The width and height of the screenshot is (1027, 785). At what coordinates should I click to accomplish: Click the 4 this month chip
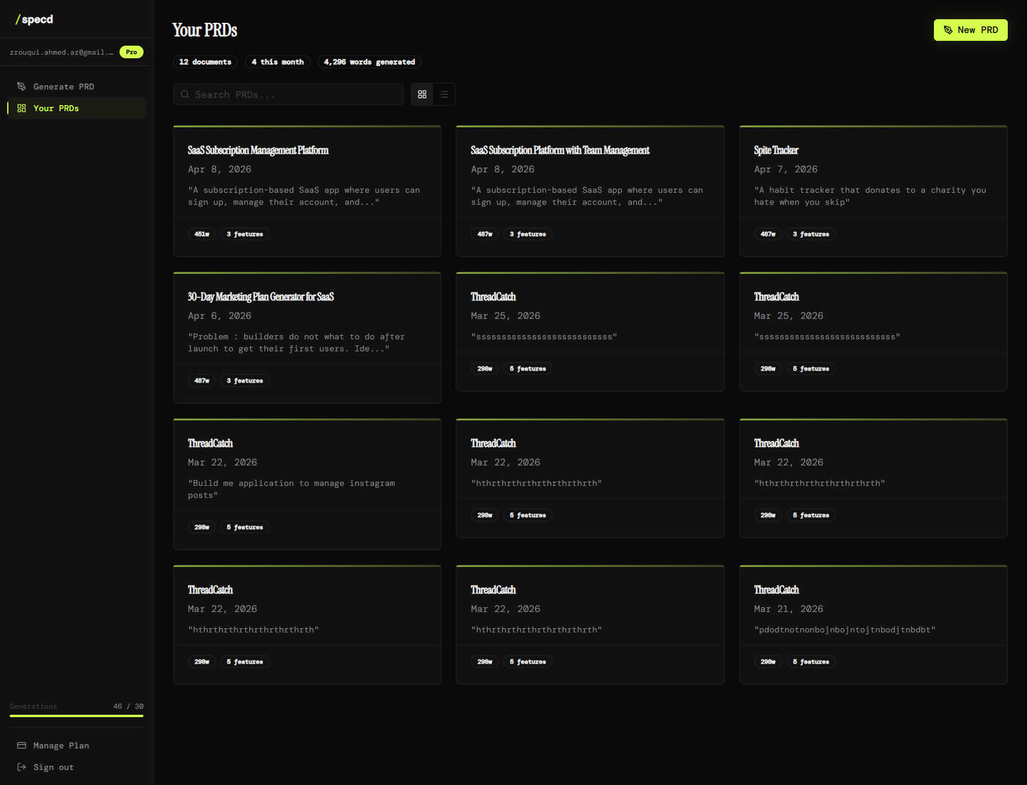[x=277, y=62]
